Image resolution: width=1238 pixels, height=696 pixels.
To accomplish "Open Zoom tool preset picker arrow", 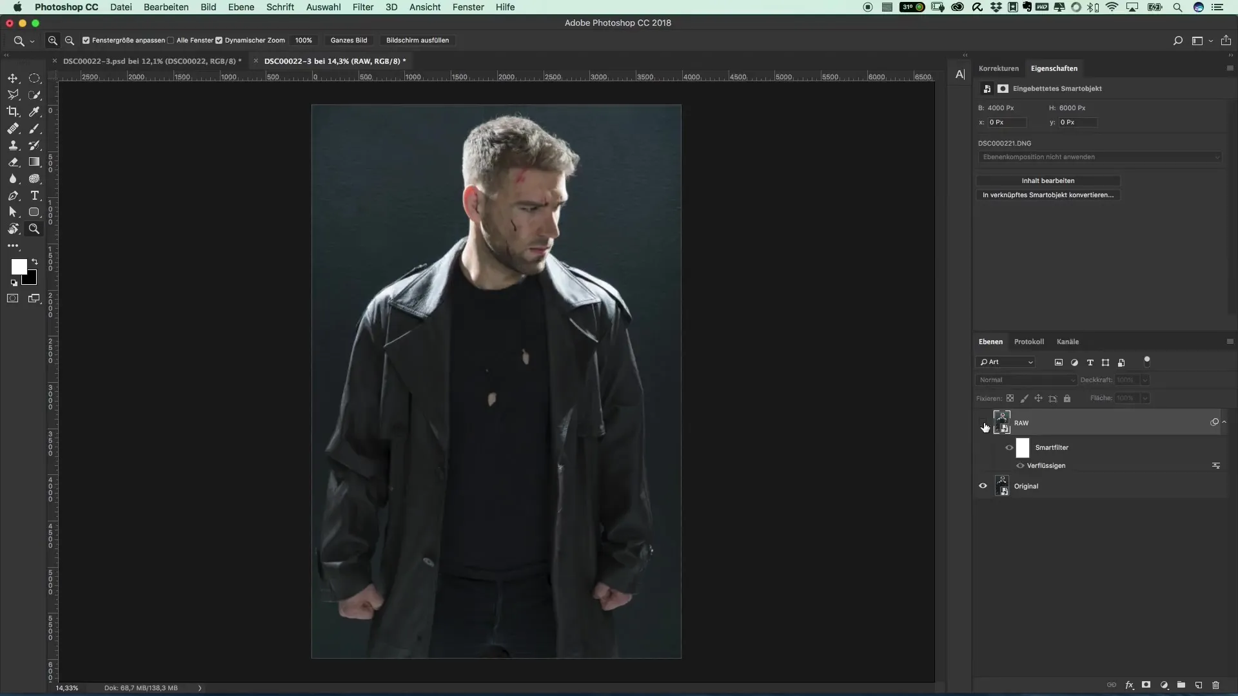I will coord(32,41).
